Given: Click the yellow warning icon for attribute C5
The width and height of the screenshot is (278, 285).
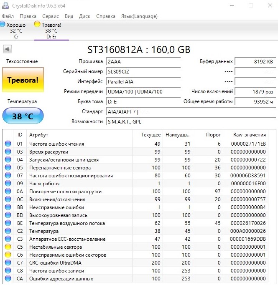Looking at the screenshot, I should pos(8,247).
